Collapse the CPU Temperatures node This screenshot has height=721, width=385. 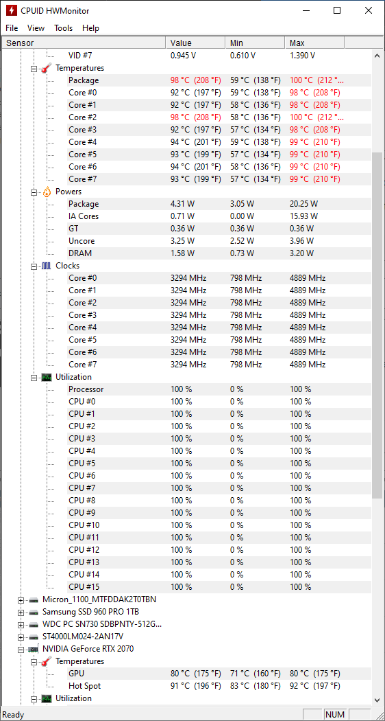coord(34,68)
